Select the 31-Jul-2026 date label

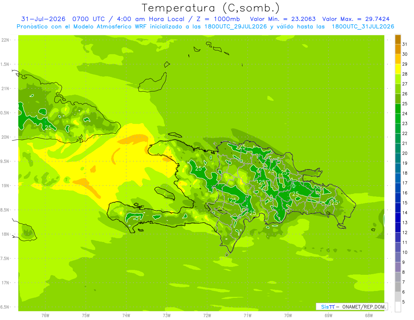(x=43, y=19)
